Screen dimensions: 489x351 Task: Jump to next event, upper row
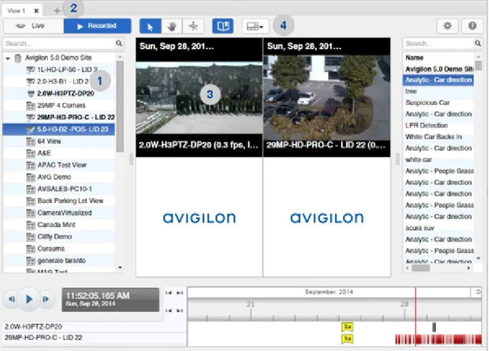[x=180, y=293]
